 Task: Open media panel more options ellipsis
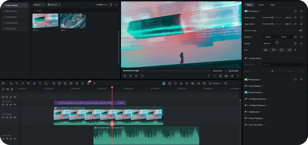pyautogui.click(x=116, y=5)
